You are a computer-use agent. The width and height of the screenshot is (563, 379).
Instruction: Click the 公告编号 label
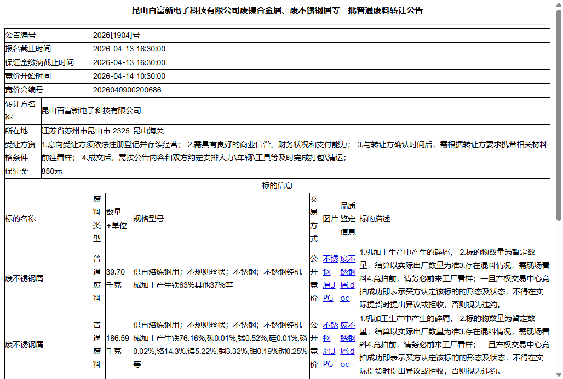[x=20, y=35]
